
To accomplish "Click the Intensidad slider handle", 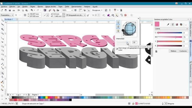I will 127,42.
